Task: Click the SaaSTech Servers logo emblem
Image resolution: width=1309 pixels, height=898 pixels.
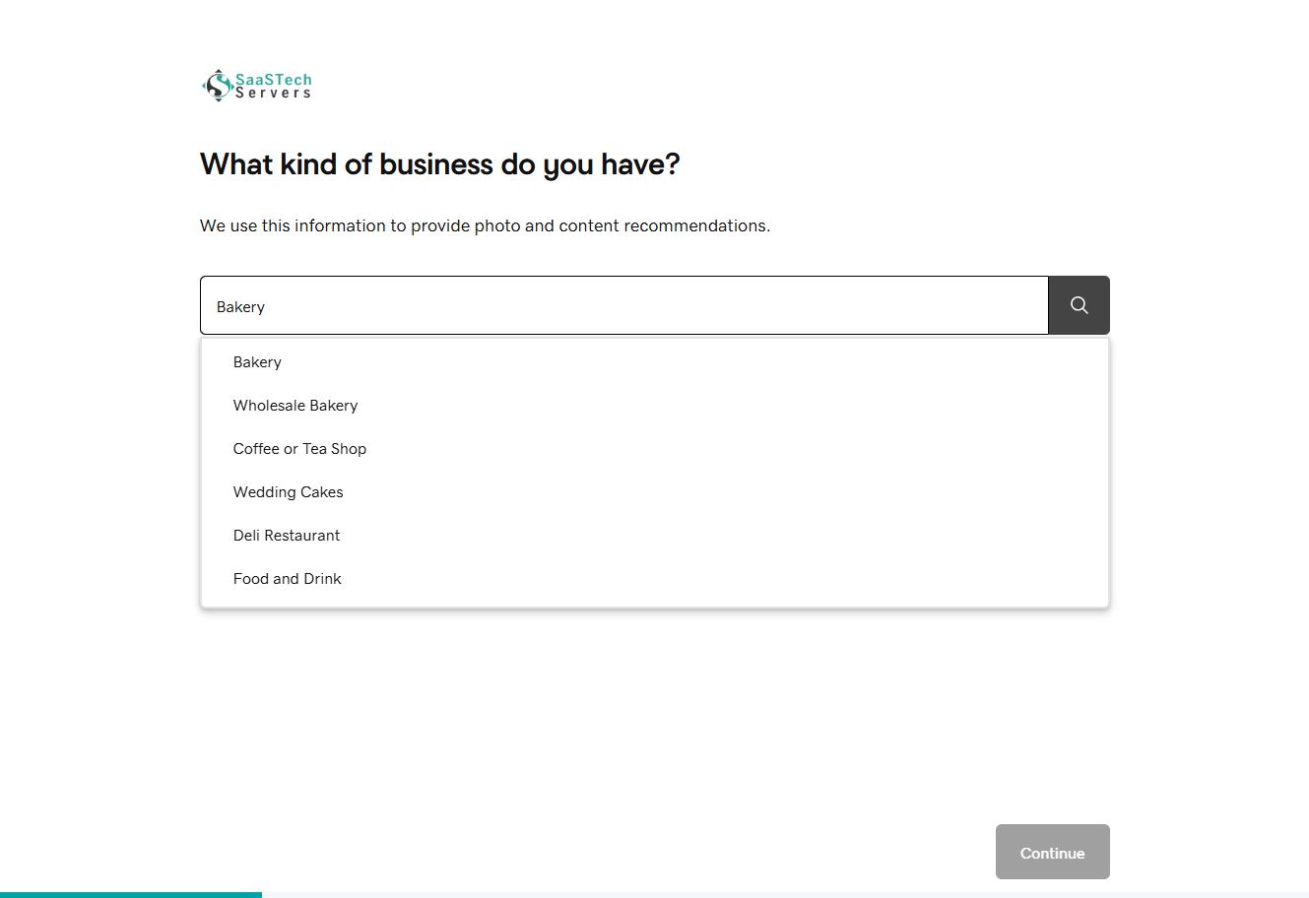Action: pos(217,86)
